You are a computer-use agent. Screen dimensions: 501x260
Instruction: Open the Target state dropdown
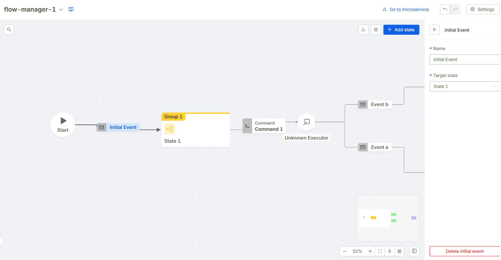[x=464, y=86]
